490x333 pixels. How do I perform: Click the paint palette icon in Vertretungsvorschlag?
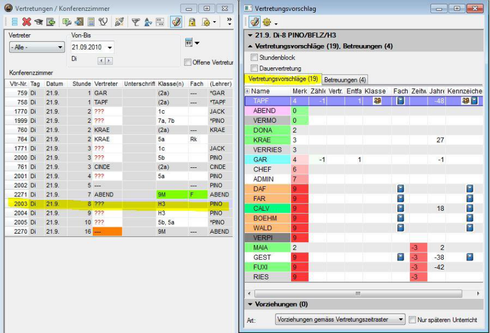[x=254, y=23]
